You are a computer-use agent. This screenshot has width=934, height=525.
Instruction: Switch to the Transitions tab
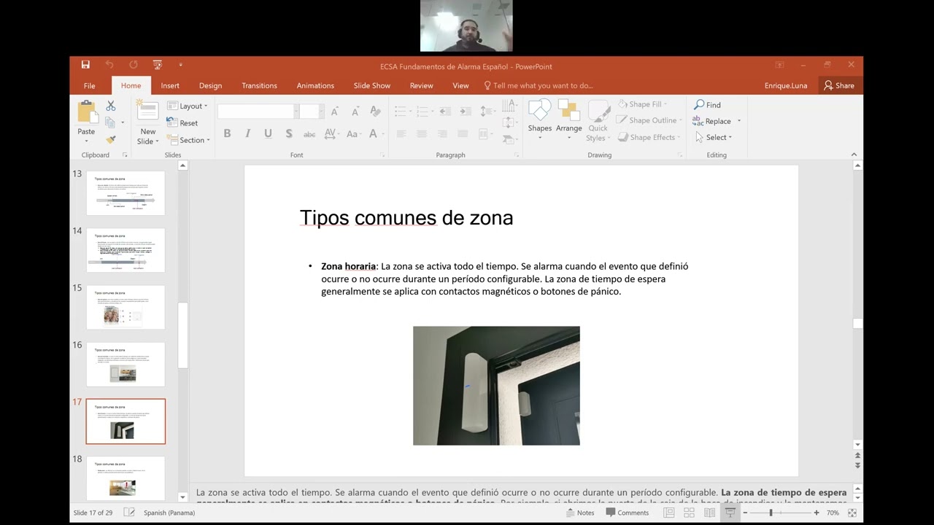tap(259, 85)
